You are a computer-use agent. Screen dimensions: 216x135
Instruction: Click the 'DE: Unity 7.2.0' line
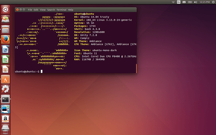[86, 35]
